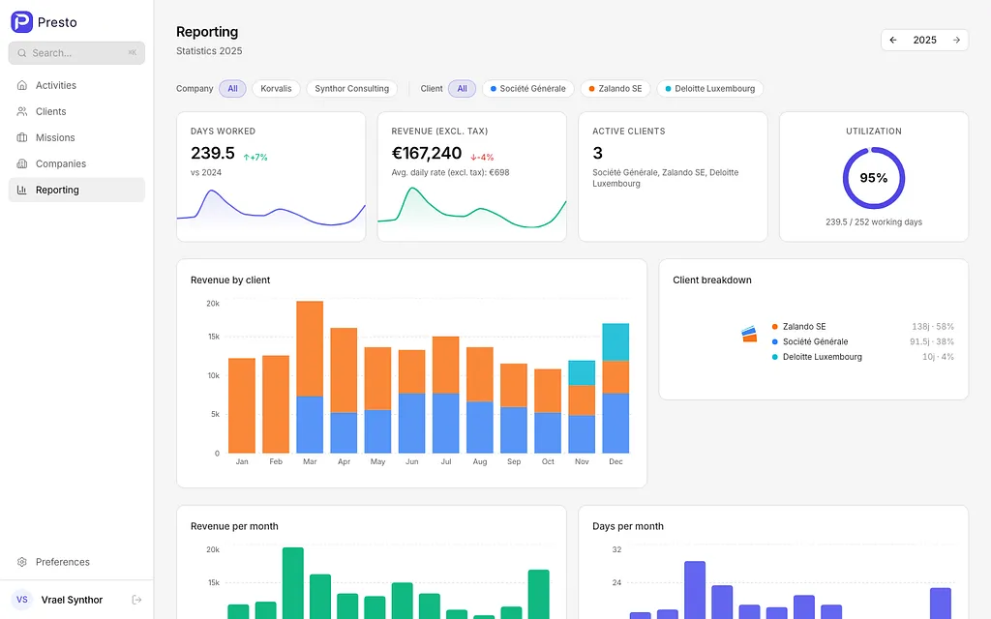991x619 pixels.
Task: Click the Deloitte Luxembourg teal legend dot
Action: pos(775,357)
